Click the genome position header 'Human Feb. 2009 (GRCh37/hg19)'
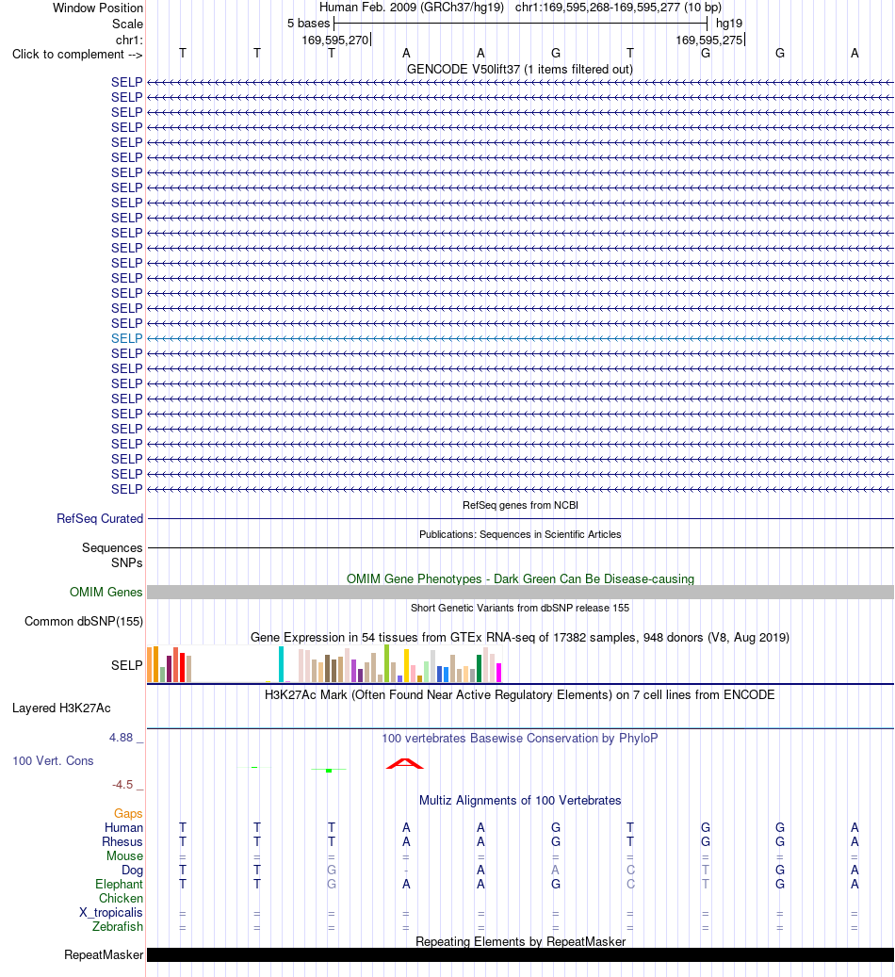 click(412, 8)
